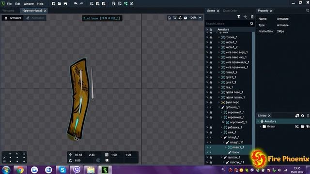The image size is (310, 174).
Task: Select the arrow pointer tool in canvas
Action: pos(170,18)
